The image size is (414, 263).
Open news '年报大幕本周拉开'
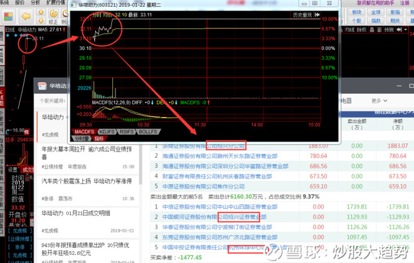pyautogui.click(x=87, y=153)
